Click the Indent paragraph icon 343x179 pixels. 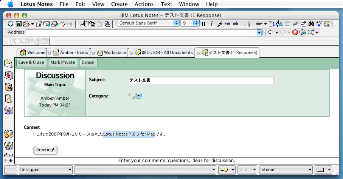tap(228, 24)
